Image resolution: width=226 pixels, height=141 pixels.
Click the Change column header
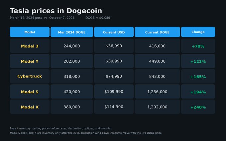tap(198, 32)
